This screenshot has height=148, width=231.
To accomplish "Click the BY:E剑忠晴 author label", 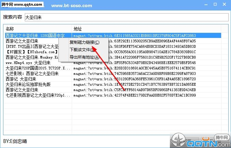I will (15, 141).
